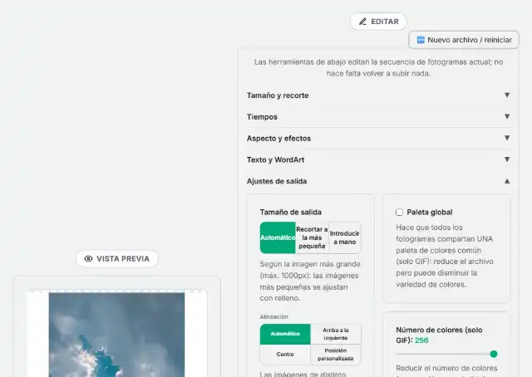532x377 pixels.
Task: Click the preview image of clouds
Action: 116,335
